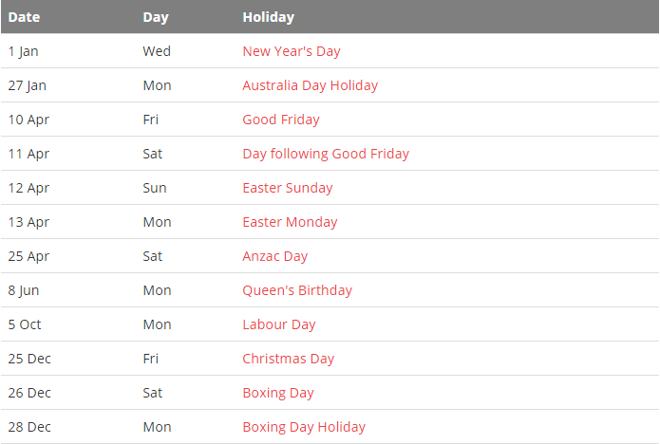The width and height of the screenshot is (660, 444).
Task: Select the Sun day cell
Action: (x=155, y=188)
